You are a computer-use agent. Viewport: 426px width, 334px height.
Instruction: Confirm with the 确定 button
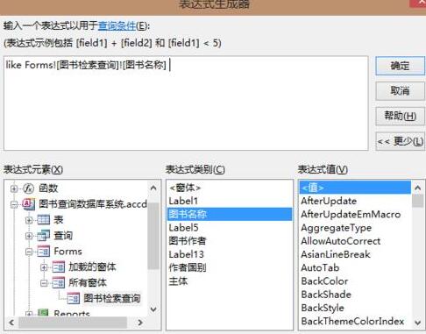400,66
